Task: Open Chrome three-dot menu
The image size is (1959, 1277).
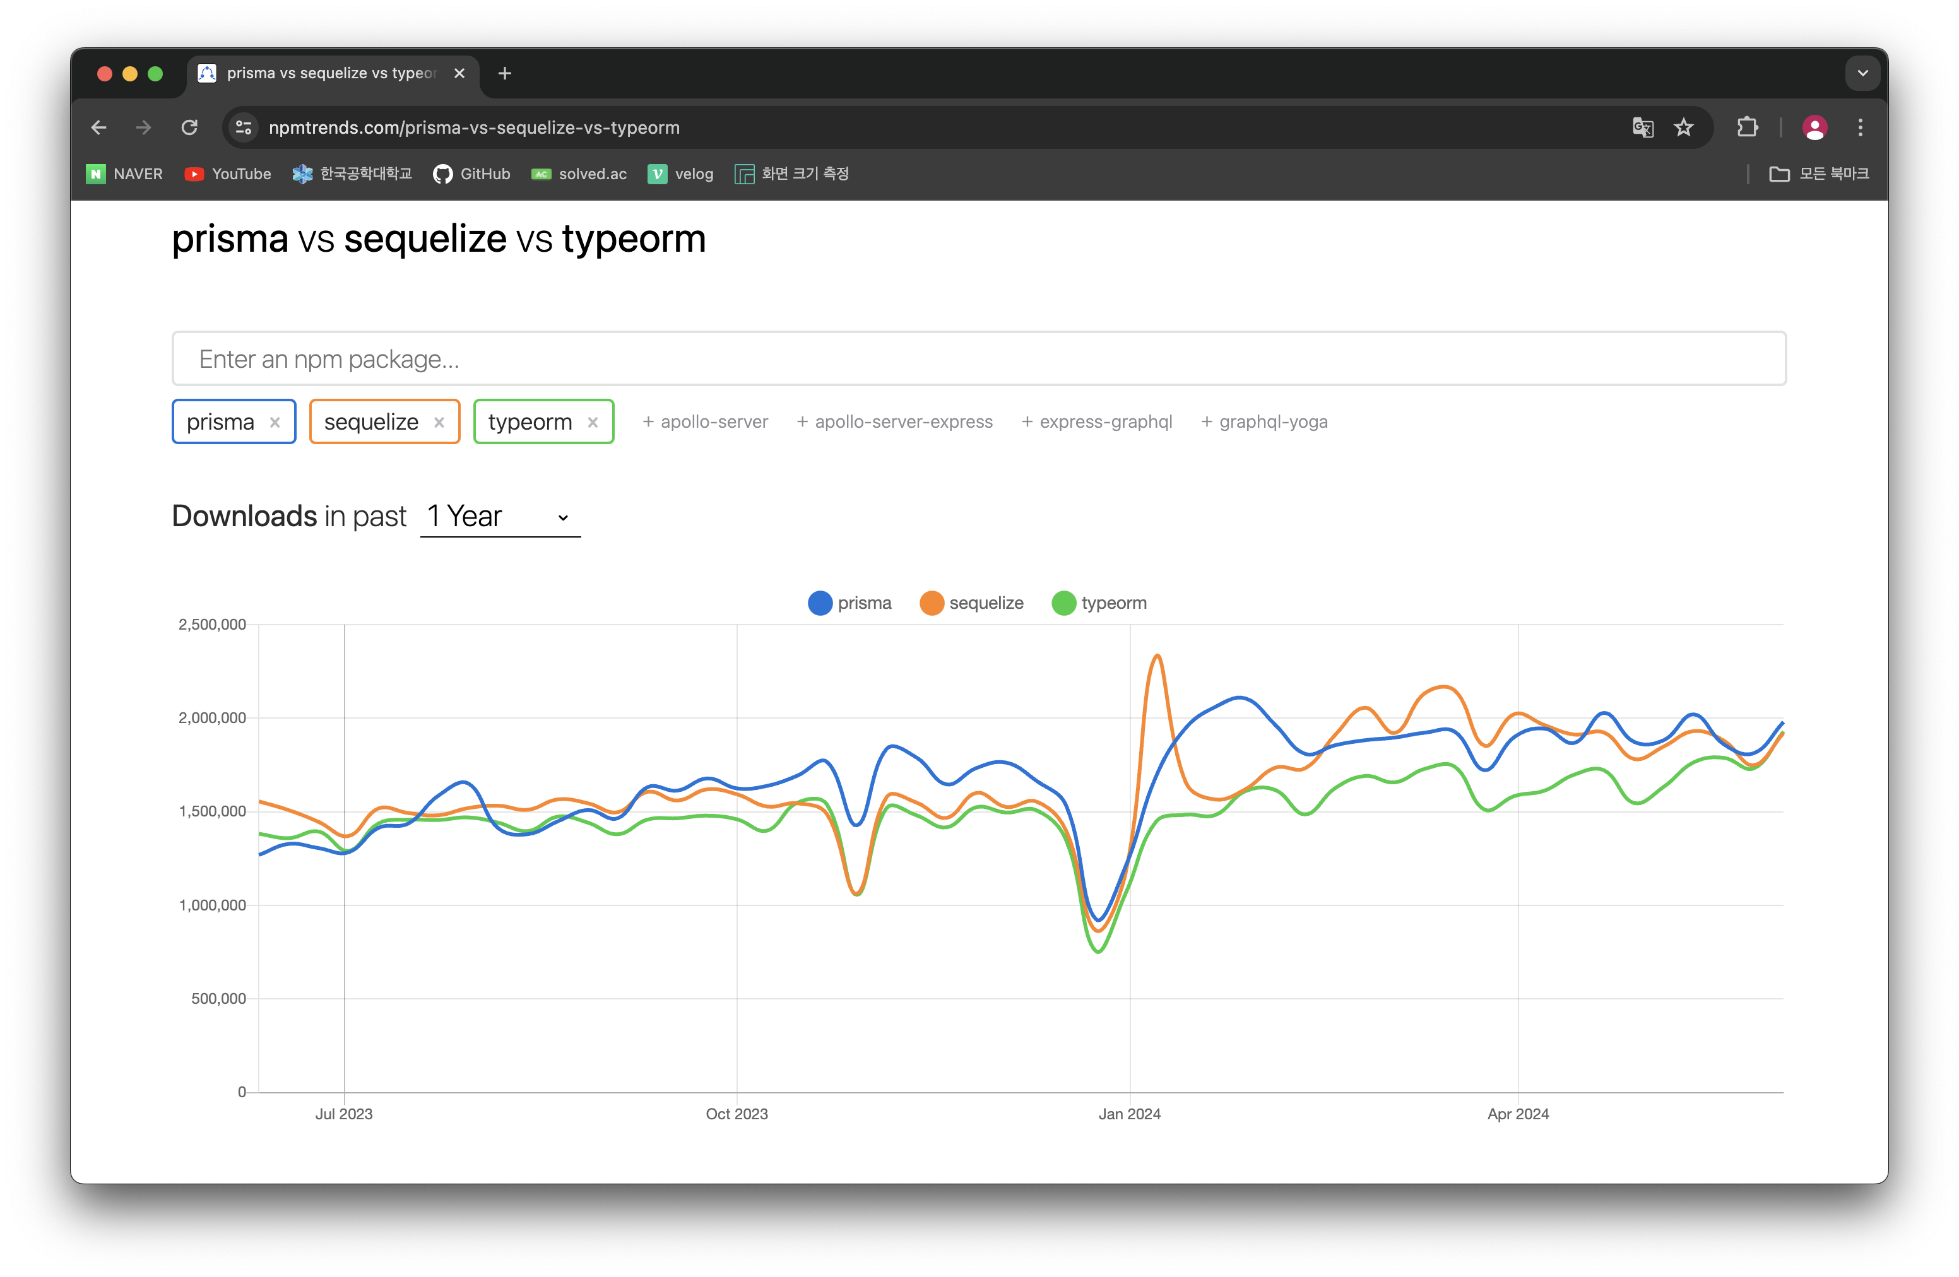Action: pyautogui.click(x=1860, y=127)
